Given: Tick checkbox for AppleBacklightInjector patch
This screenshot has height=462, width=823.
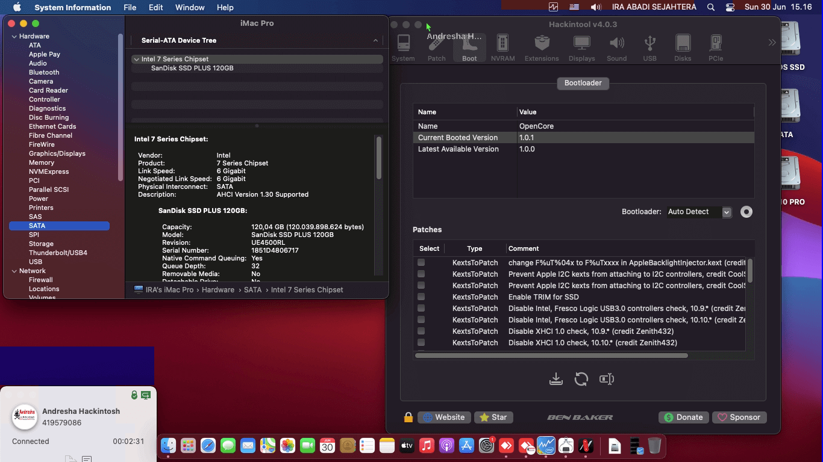Looking at the screenshot, I should pos(421,262).
